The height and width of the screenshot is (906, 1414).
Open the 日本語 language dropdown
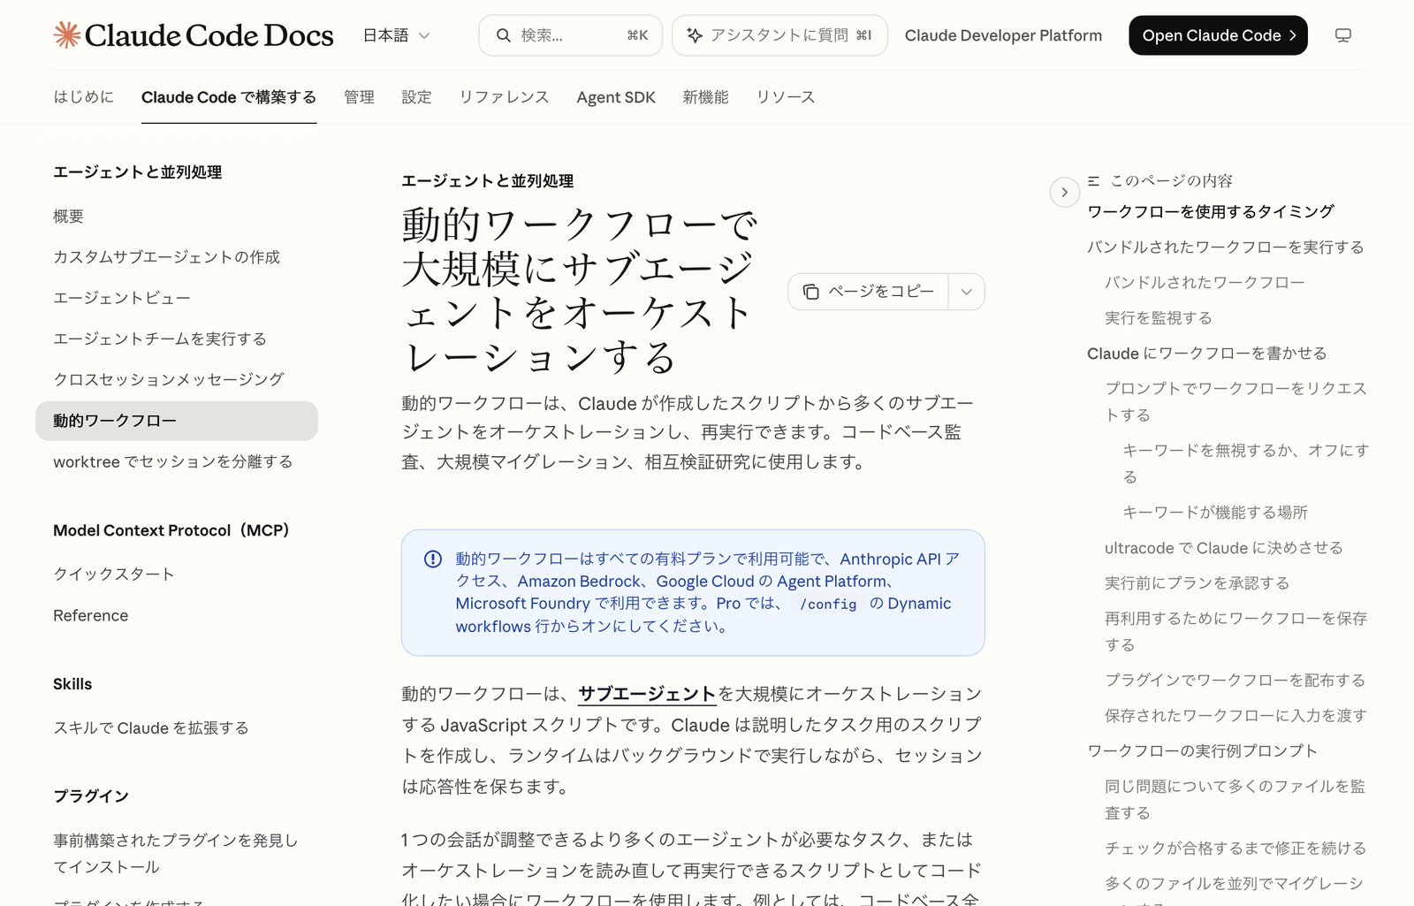coord(397,35)
